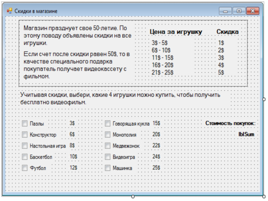Click the 3$ price next to Пазлы

(72, 123)
